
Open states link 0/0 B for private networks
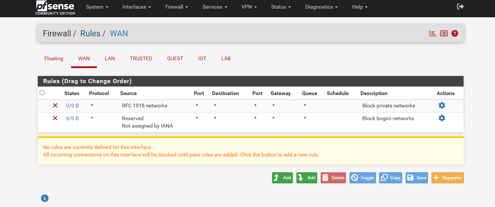pyautogui.click(x=73, y=106)
